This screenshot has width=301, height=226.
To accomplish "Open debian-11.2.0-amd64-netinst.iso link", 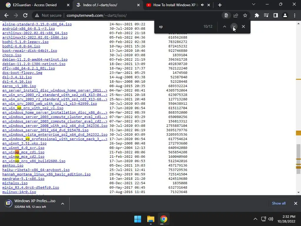I will click(x=35, y=59).
